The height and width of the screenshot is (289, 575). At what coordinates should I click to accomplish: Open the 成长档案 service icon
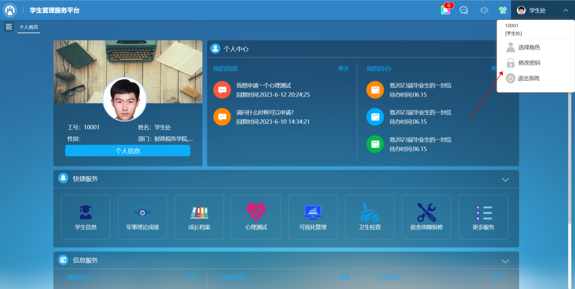coord(199,212)
